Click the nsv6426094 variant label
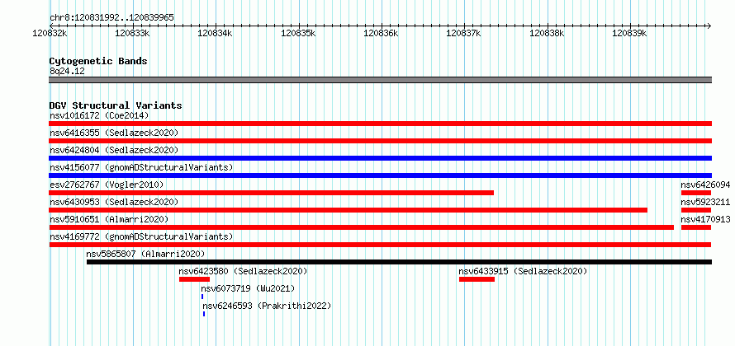 click(705, 185)
